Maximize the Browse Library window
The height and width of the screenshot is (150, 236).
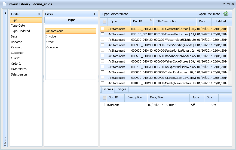tap(228, 4)
